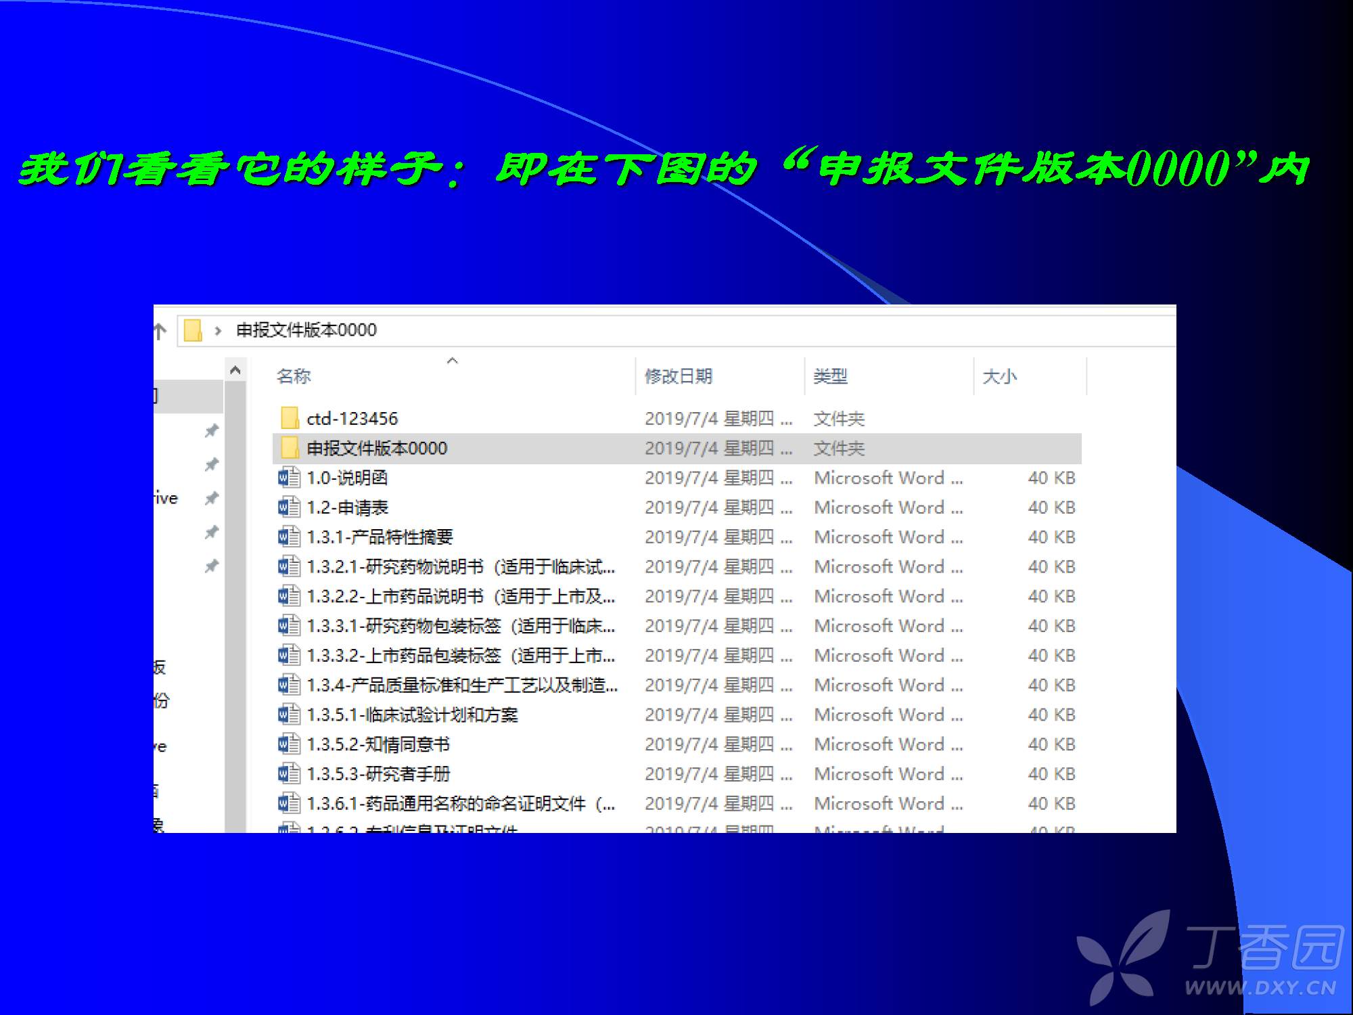
Task: Click 40 KB size of 1.3.6.1 file
Action: (1051, 804)
